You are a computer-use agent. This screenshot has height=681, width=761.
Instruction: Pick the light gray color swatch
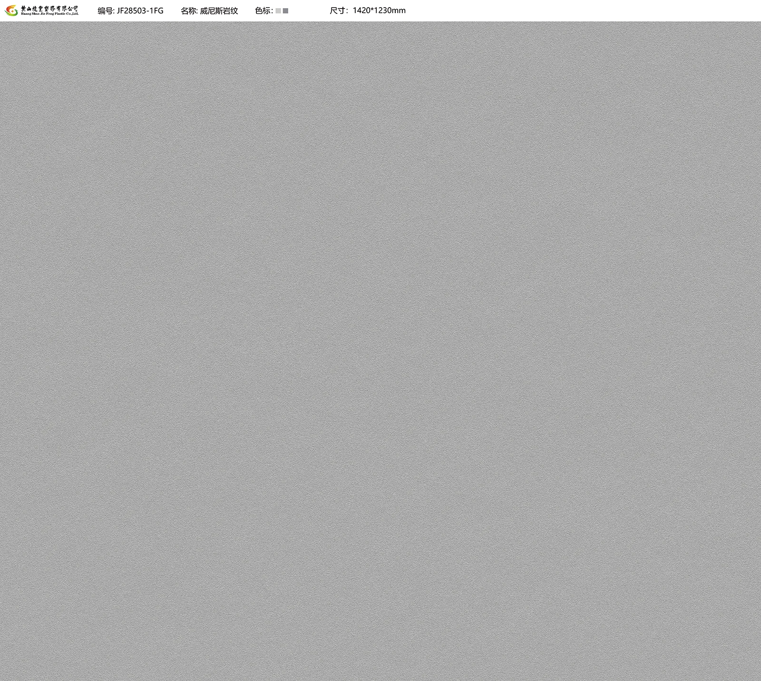pyautogui.click(x=278, y=11)
